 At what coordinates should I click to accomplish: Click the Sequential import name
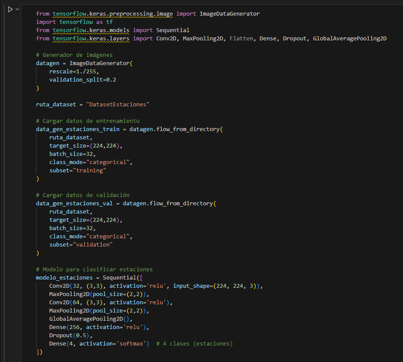point(173,30)
